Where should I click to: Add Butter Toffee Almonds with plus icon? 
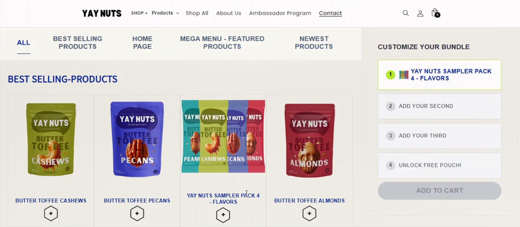[x=309, y=214]
